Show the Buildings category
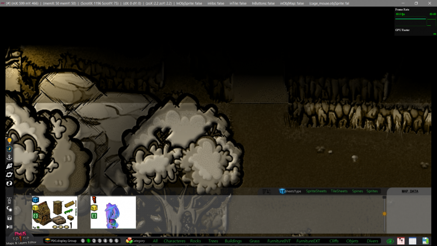This screenshot has width=437, height=246. [233, 241]
